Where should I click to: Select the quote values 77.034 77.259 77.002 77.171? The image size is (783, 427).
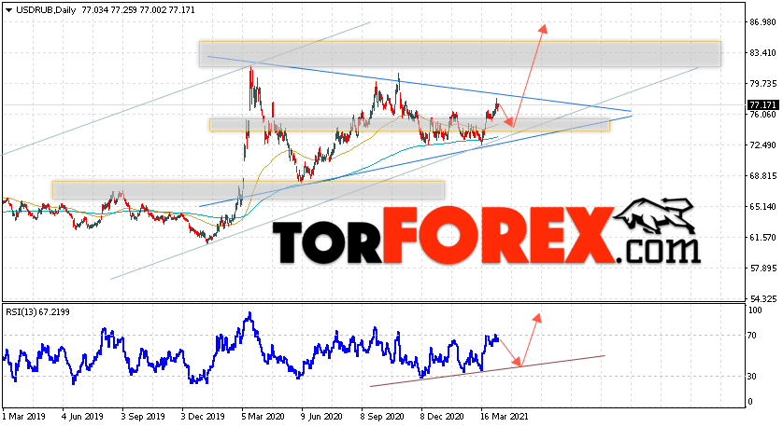point(138,10)
